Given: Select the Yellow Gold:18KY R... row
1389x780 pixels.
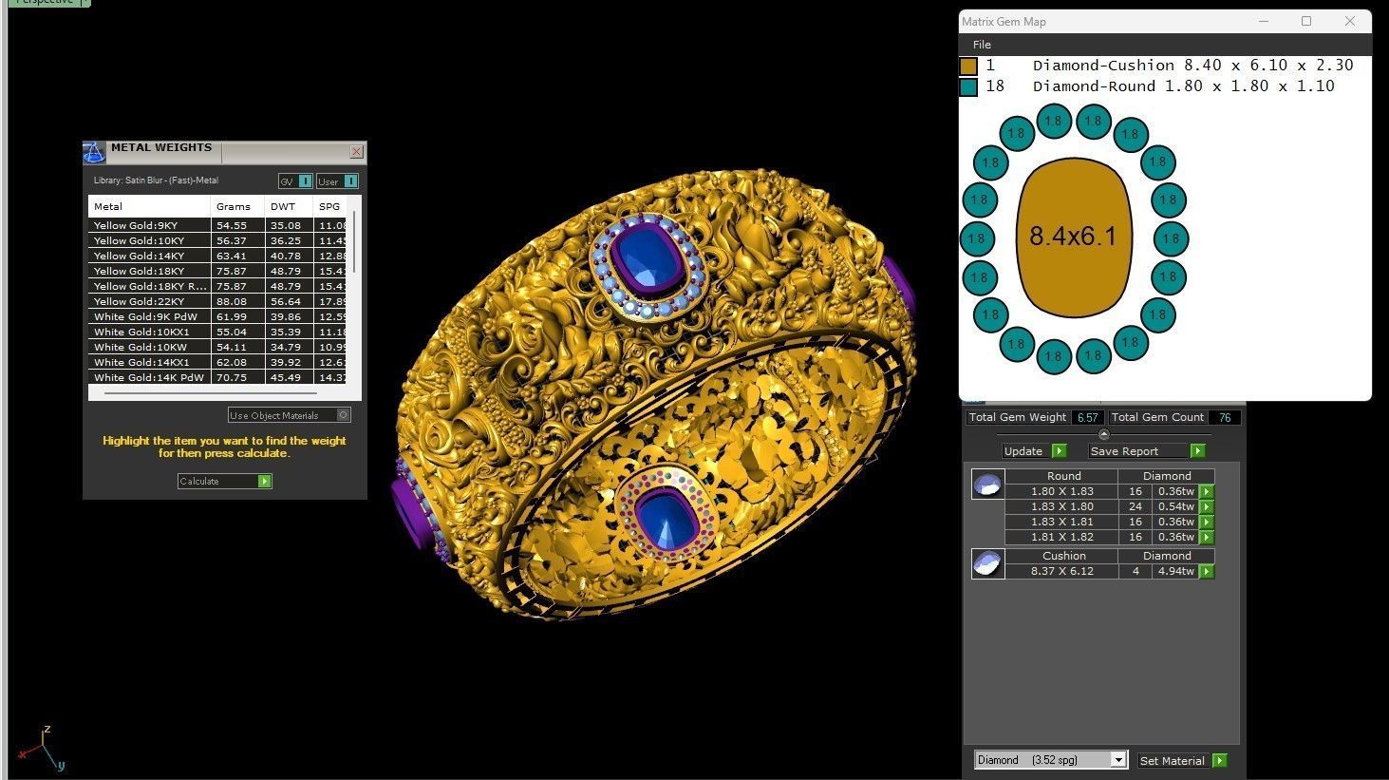Looking at the screenshot, I should coord(217,286).
